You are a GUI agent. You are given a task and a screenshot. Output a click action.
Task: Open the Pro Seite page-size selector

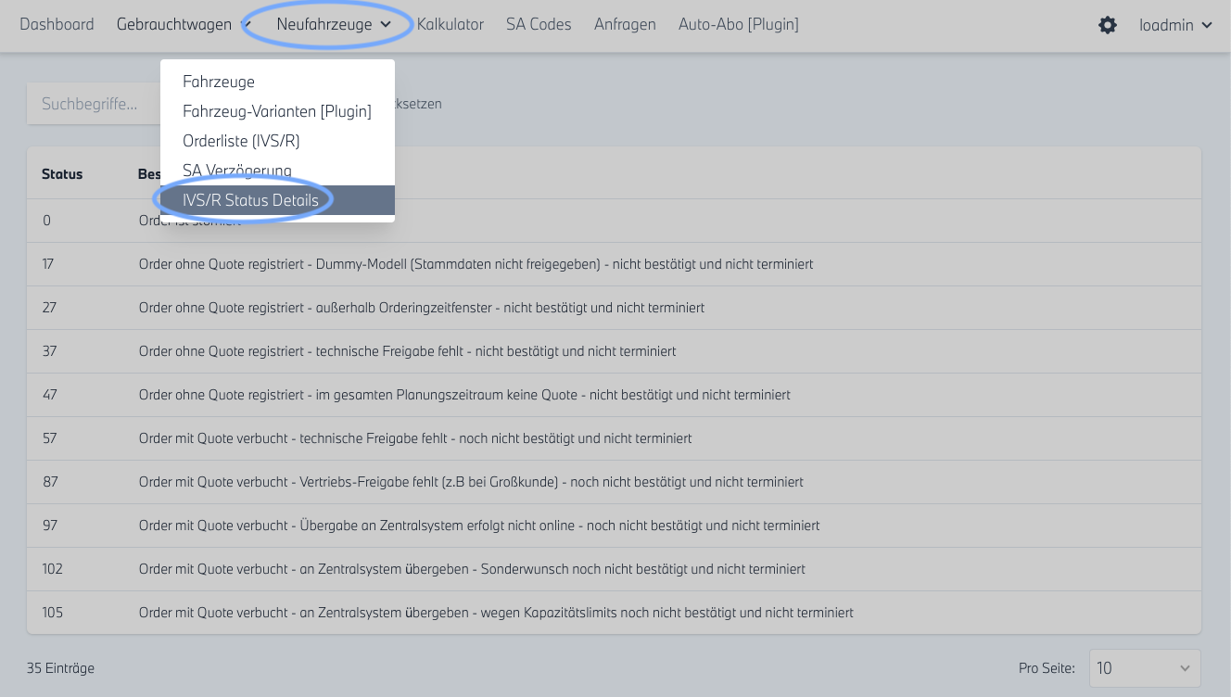coord(1144,668)
